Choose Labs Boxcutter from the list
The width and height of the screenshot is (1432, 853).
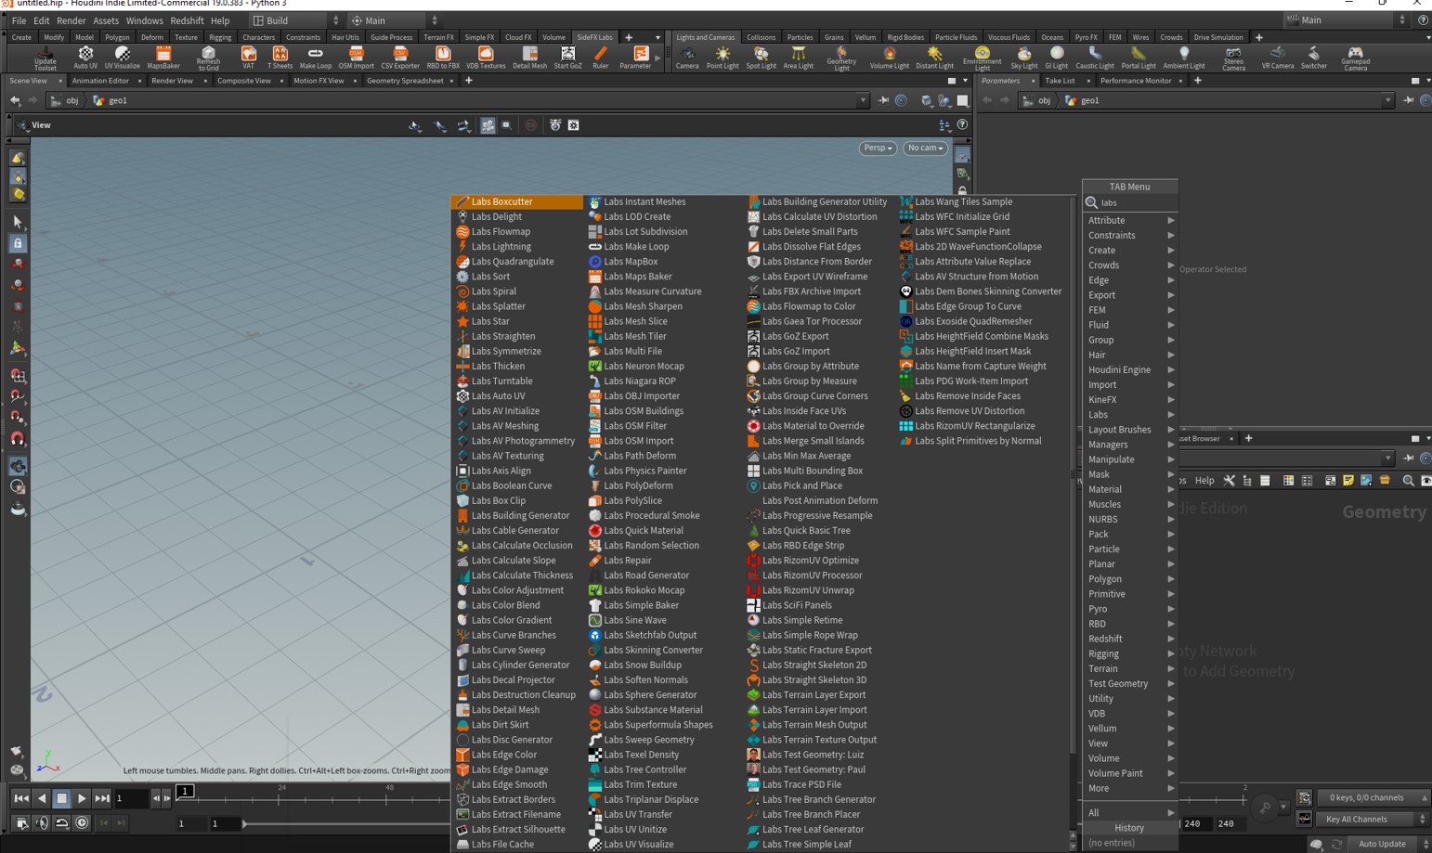coord(501,201)
